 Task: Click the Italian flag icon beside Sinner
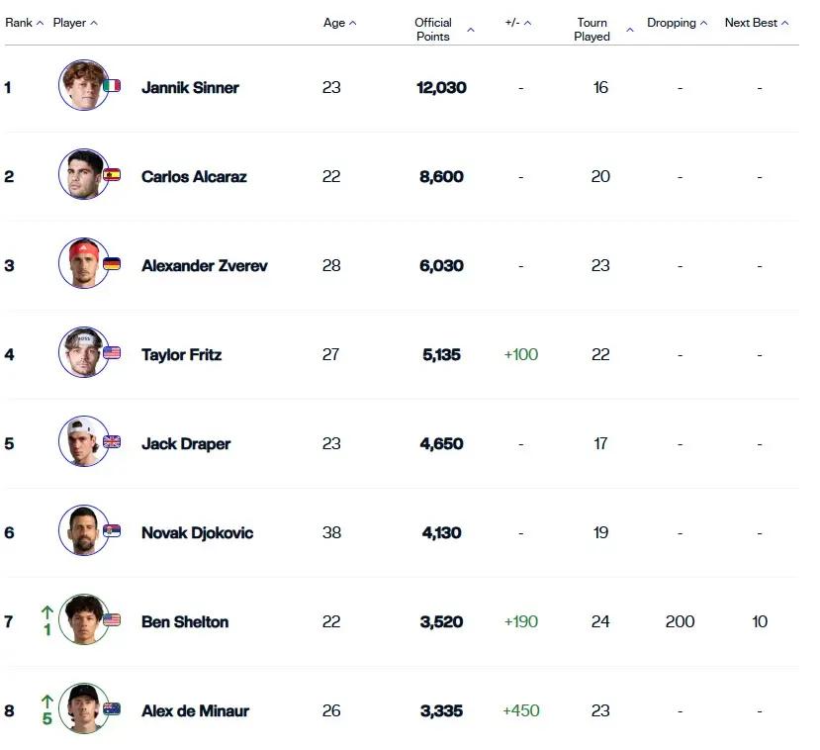112,86
